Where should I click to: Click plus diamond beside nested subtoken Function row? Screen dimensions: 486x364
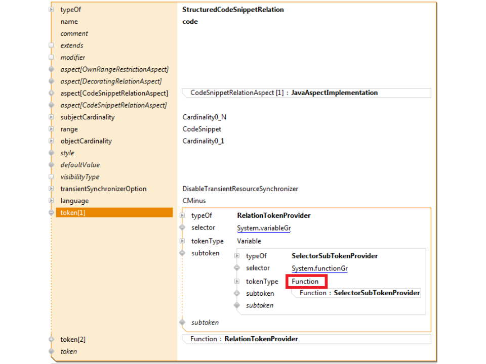coord(236,294)
